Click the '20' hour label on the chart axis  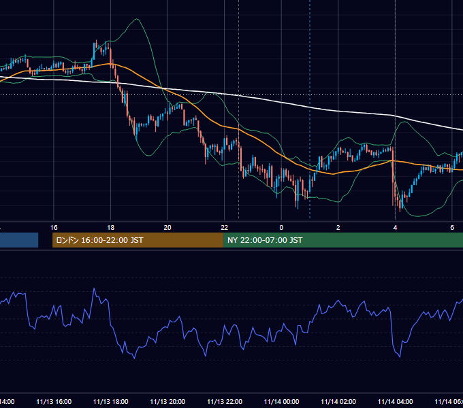(x=167, y=228)
